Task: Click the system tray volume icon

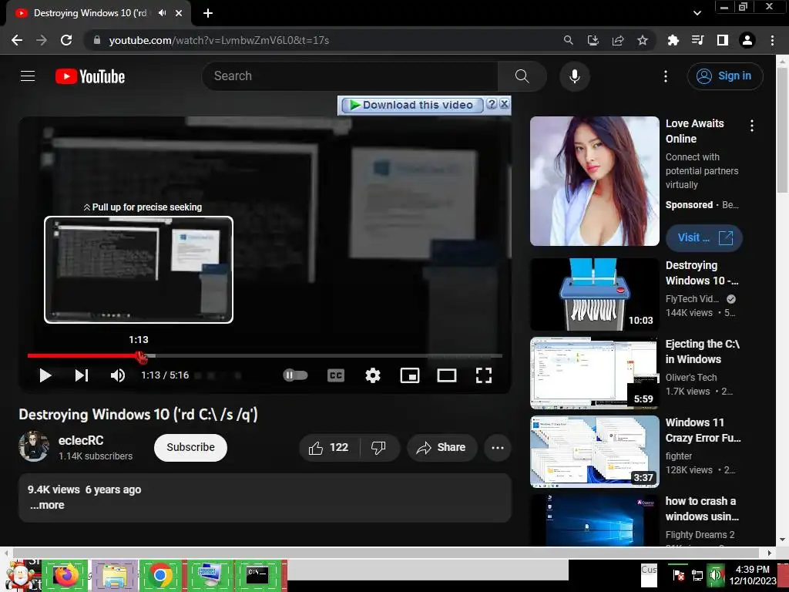Action: (716, 575)
